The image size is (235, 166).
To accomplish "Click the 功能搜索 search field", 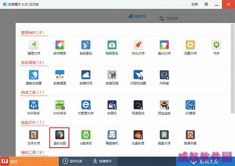I will point(193,18).
